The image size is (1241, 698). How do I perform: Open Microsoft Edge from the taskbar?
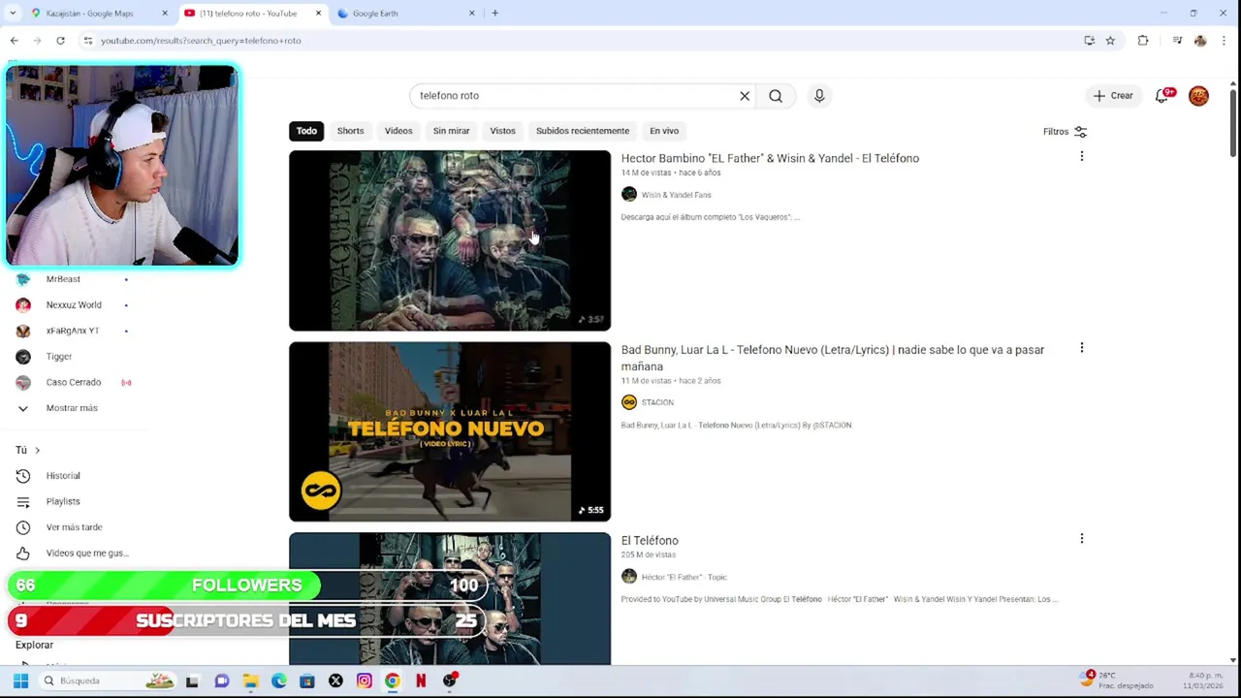(278, 681)
